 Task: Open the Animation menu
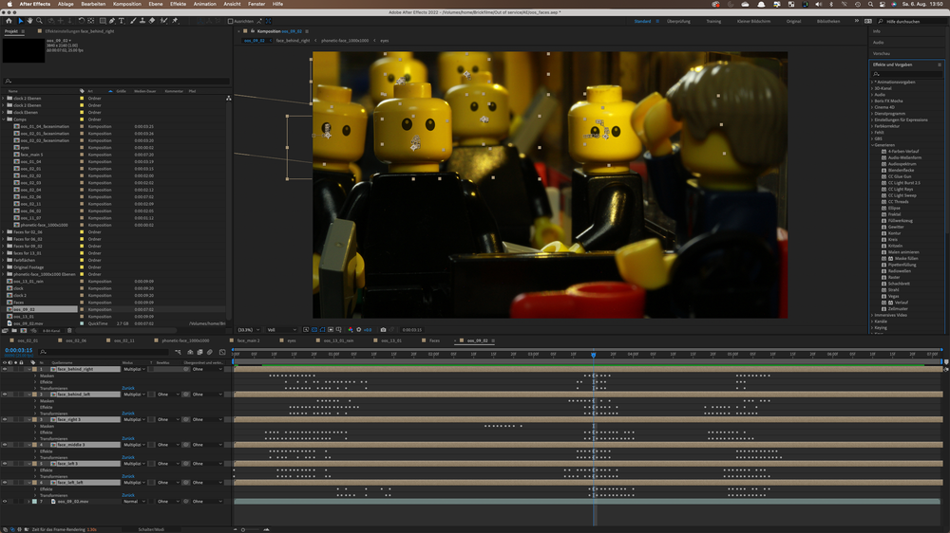coord(205,4)
